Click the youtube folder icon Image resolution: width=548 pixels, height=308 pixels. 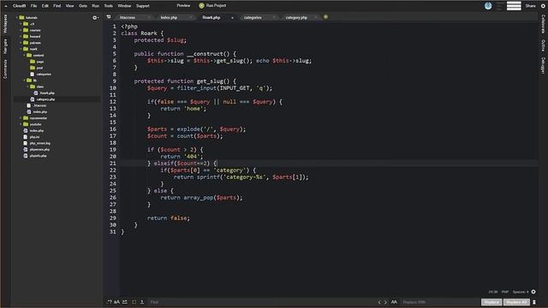26,124
